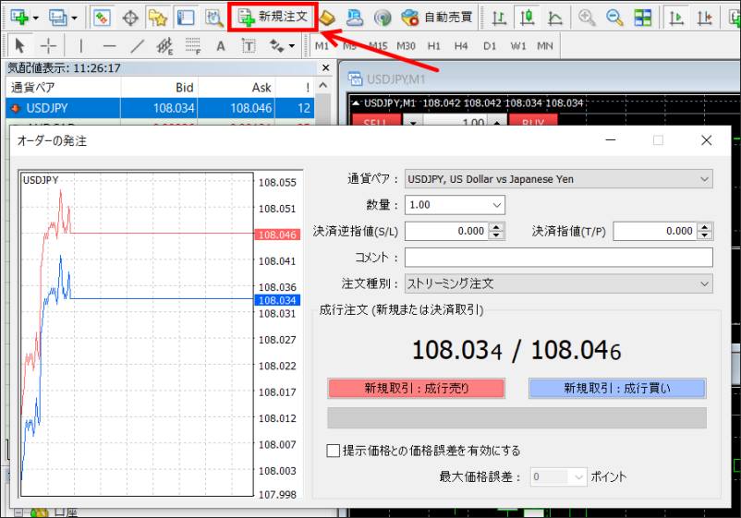Toggle 自動売買 auto trading button
This screenshot has width=741, height=518.
coord(437,18)
